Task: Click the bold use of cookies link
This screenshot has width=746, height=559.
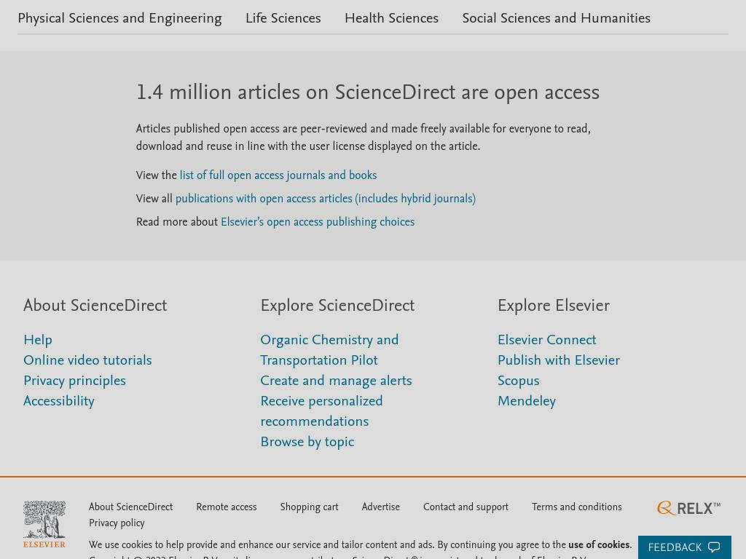Action: [599, 544]
